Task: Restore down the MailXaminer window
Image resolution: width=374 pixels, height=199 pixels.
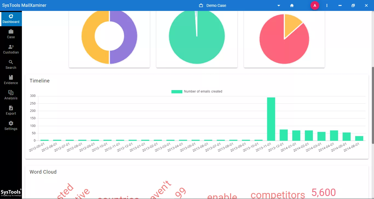Action: (x=353, y=5)
